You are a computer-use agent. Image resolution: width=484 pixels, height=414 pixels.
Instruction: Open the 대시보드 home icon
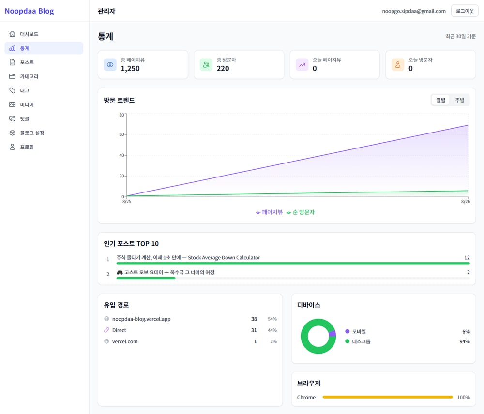click(13, 34)
